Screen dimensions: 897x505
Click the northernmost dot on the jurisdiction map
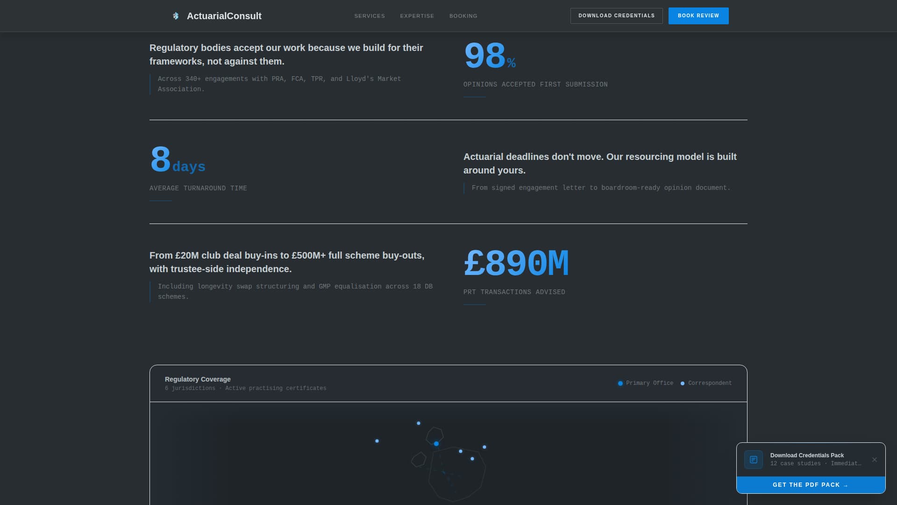point(418,423)
